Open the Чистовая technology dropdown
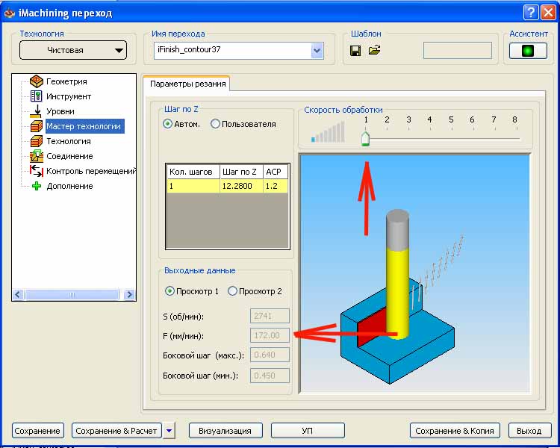Viewport: 560px width, 448px height. [73, 50]
